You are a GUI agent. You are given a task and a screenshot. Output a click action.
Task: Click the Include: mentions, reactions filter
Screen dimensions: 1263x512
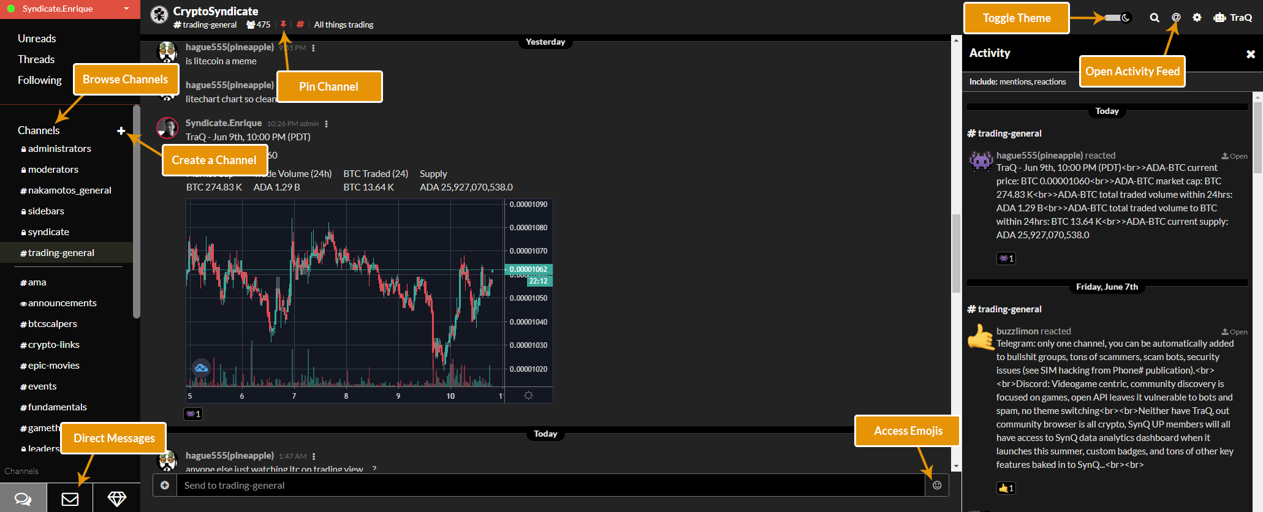point(1017,81)
